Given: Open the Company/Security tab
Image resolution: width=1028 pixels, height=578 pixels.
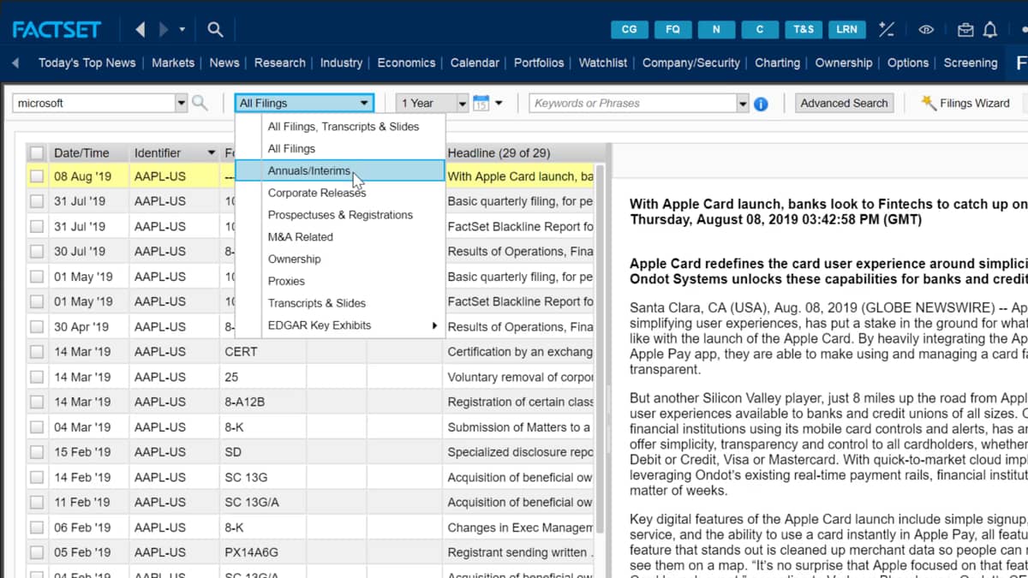Looking at the screenshot, I should pyautogui.click(x=690, y=63).
